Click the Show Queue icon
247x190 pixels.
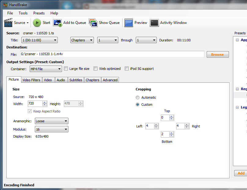click(93, 23)
